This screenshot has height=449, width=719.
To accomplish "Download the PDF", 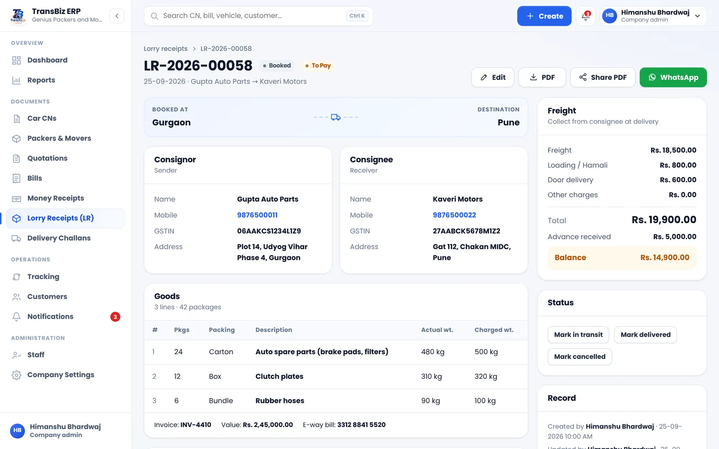I will 541,77.
